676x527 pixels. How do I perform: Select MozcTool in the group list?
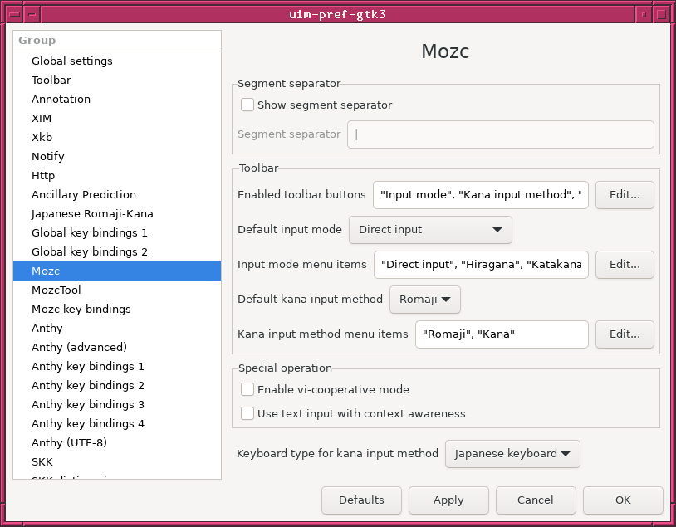(x=56, y=290)
